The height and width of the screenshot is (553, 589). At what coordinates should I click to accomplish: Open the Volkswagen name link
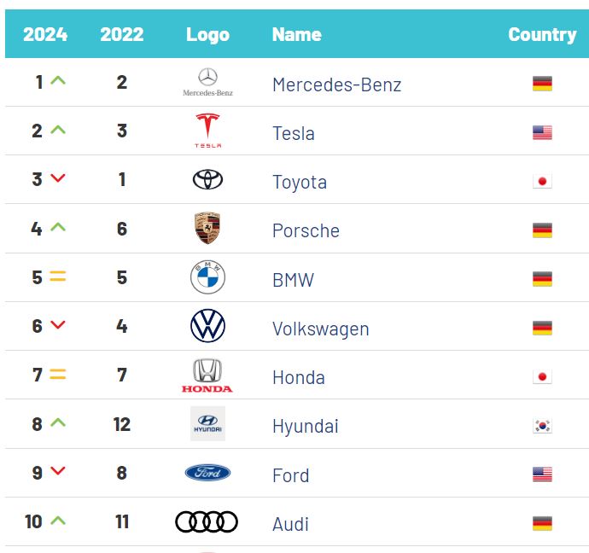tap(320, 329)
